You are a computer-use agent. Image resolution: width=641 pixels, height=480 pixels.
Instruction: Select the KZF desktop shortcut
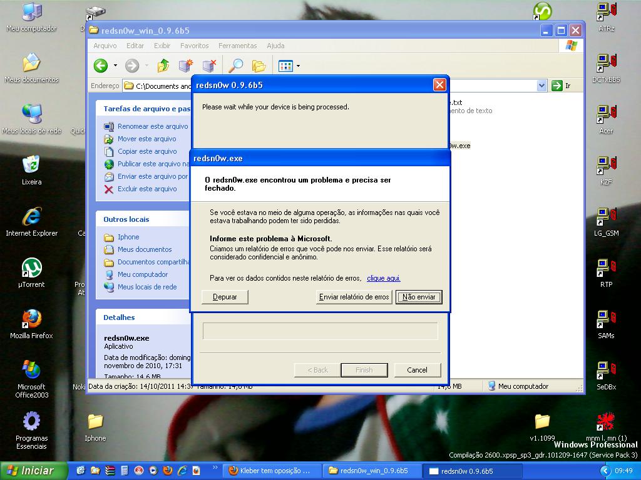click(606, 171)
